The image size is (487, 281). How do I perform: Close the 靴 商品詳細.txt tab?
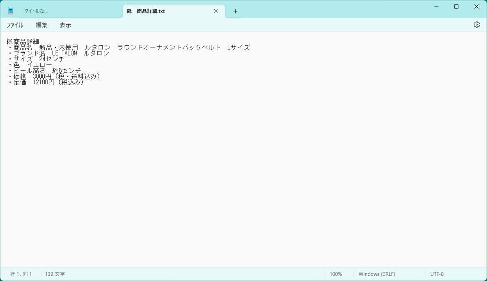[216, 11]
